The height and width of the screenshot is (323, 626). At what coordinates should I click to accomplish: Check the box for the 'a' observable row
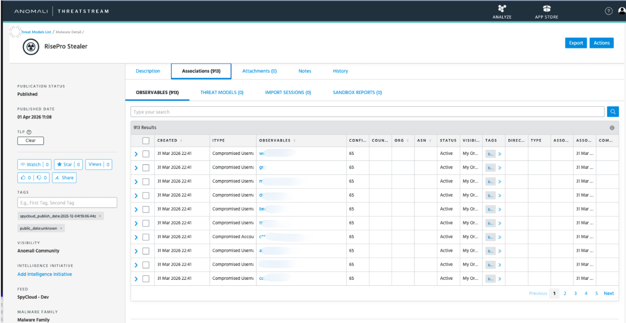tap(146, 251)
